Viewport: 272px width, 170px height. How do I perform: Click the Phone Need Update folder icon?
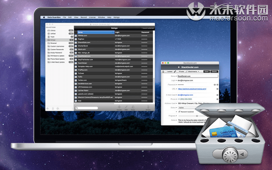coord(49,59)
